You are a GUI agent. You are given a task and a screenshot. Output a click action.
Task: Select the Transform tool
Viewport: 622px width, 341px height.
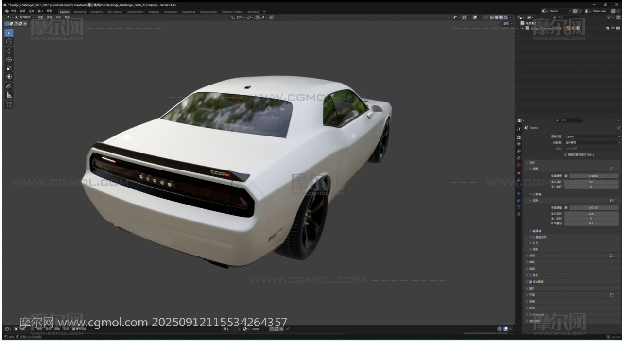pos(9,77)
